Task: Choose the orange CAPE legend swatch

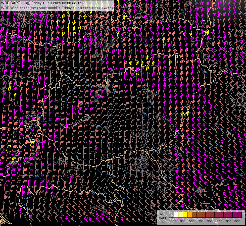Action: click(190, 215)
